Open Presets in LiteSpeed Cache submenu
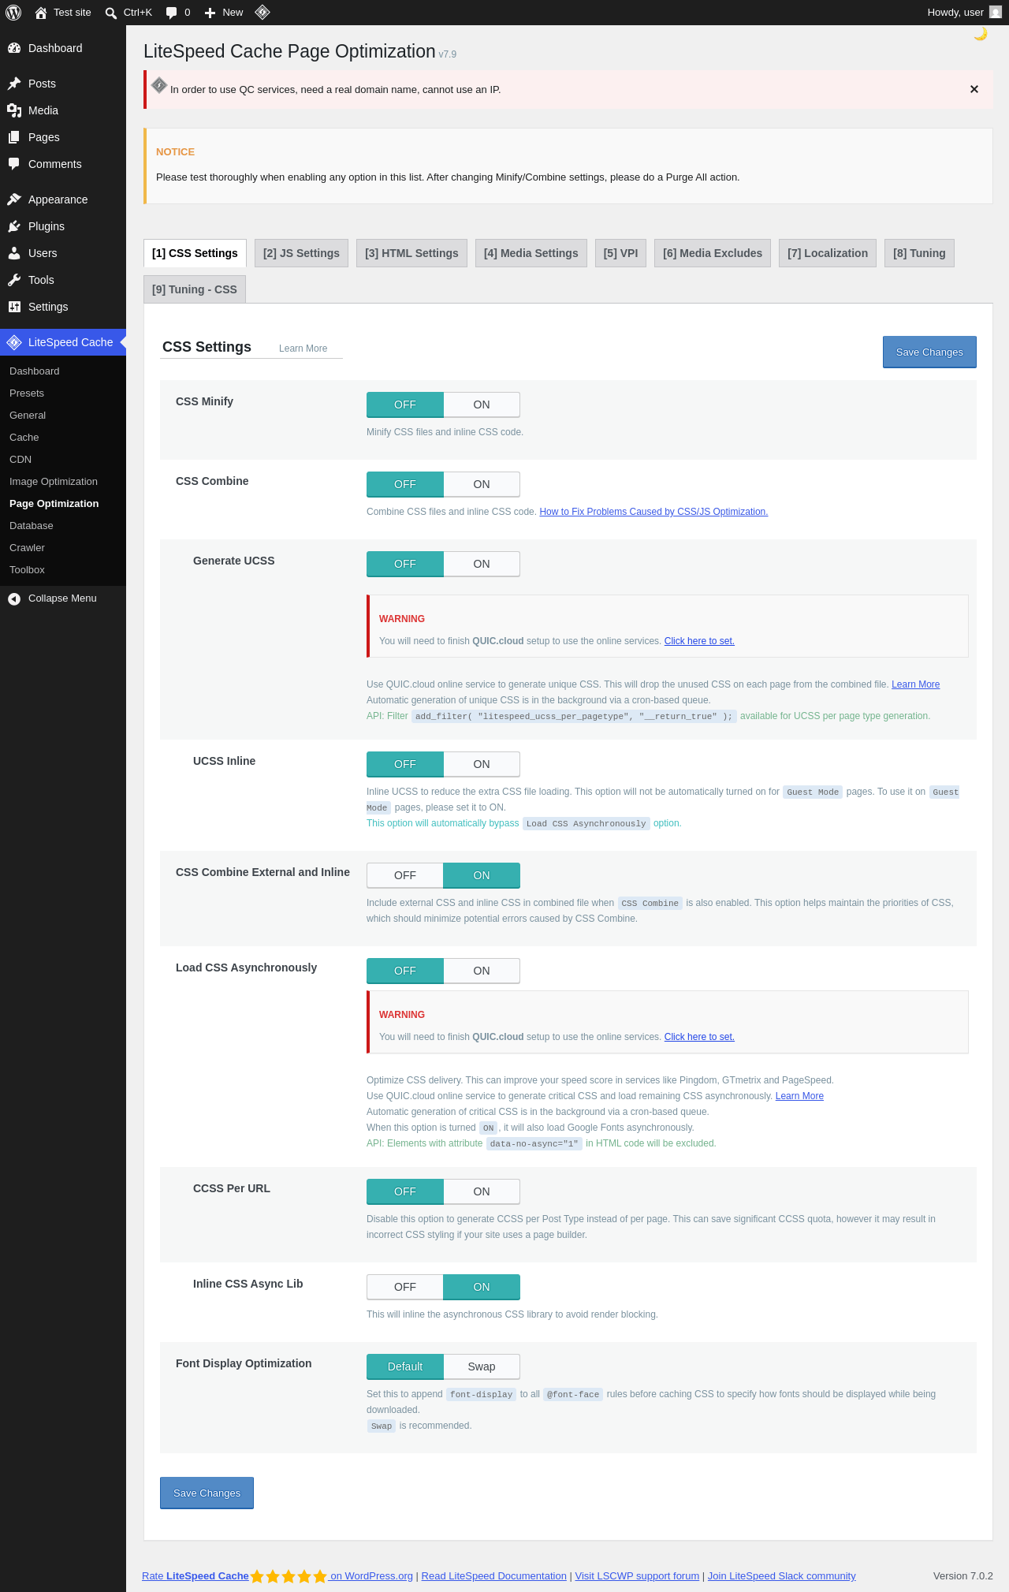The image size is (1009, 1592). (63, 393)
